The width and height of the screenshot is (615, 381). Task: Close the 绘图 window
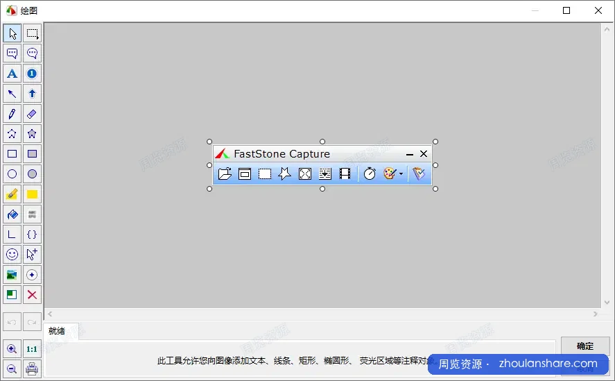click(598, 10)
